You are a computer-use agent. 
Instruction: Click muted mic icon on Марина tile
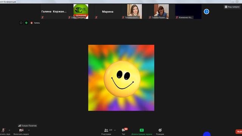[x=96, y=17]
